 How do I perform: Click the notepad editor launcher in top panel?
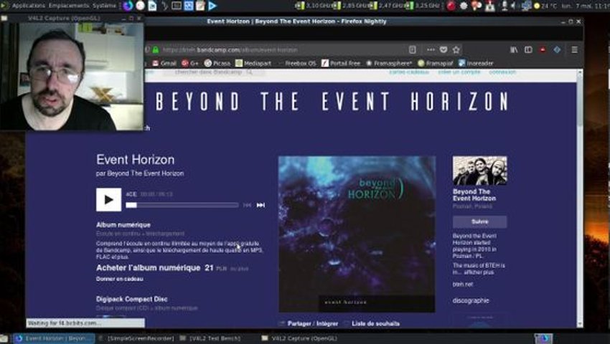pos(200,6)
